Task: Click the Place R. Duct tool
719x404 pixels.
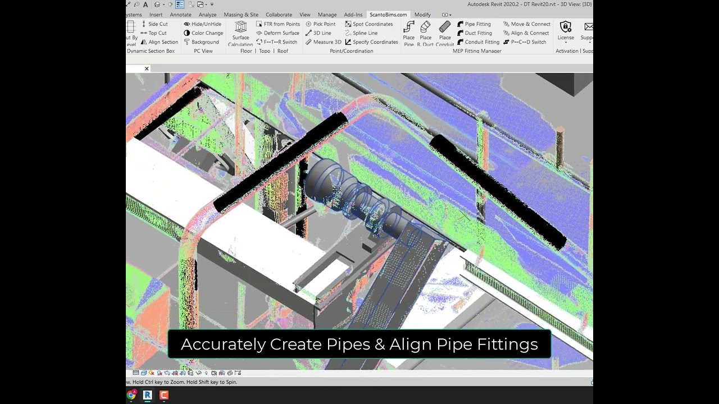Action: pyautogui.click(x=425, y=34)
